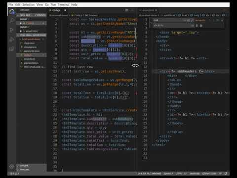The height and width of the screenshot is (178, 237).
Task: Open the Run and Debug view icon
Action: coord(12,40)
